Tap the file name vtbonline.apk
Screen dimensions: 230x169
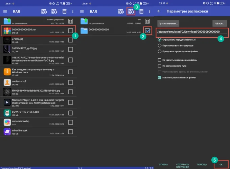pos(20,131)
